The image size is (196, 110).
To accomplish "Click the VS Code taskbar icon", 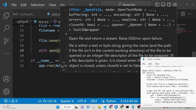I will [x=105, y=107].
